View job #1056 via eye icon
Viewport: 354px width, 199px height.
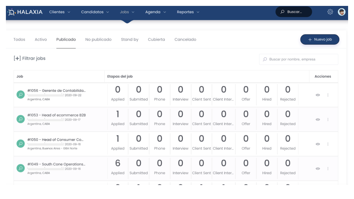click(318, 95)
